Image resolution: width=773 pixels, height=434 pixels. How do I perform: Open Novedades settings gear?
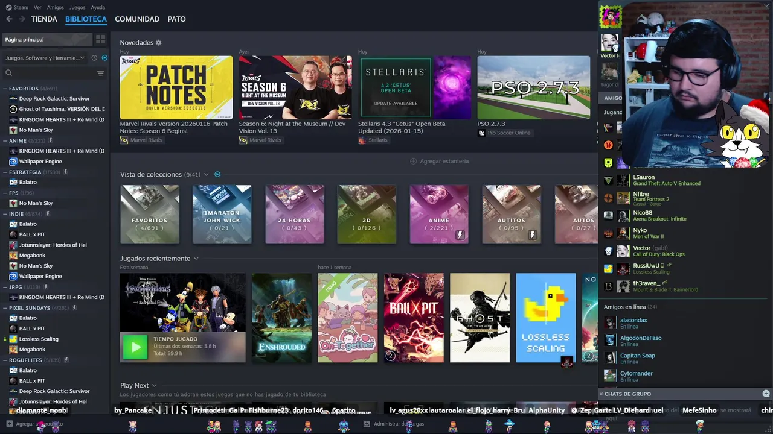(159, 43)
